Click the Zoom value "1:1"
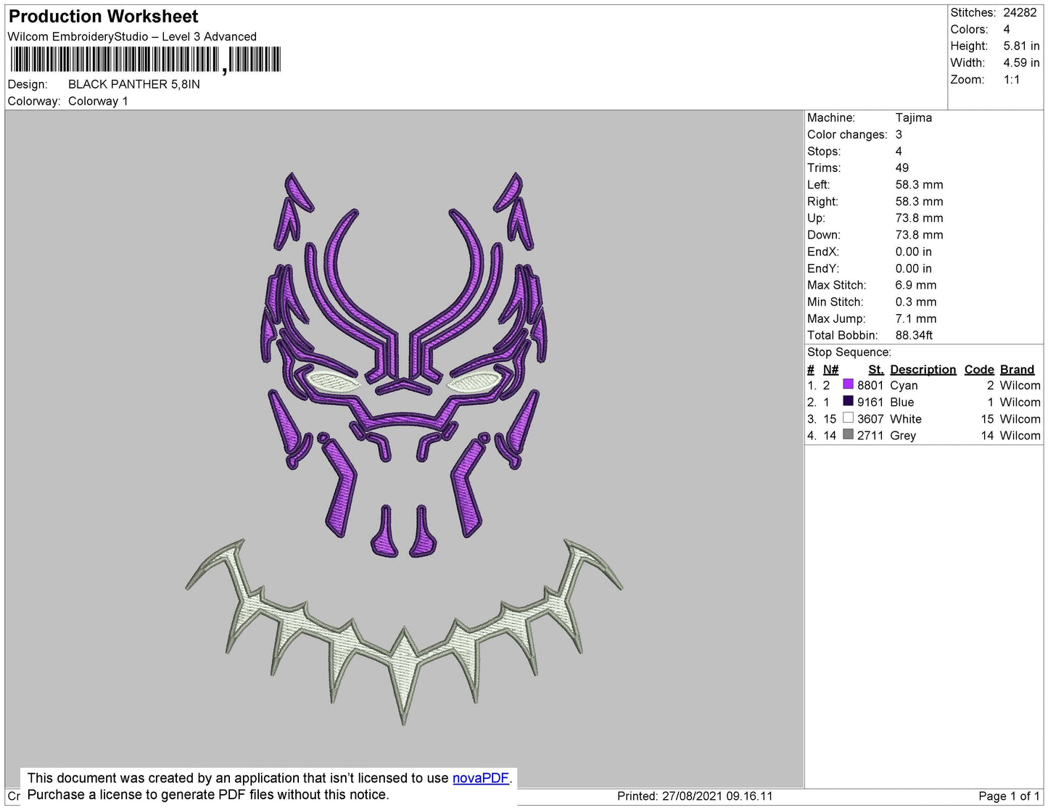Screen dimensions: 1048x810 coord(1012,80)
